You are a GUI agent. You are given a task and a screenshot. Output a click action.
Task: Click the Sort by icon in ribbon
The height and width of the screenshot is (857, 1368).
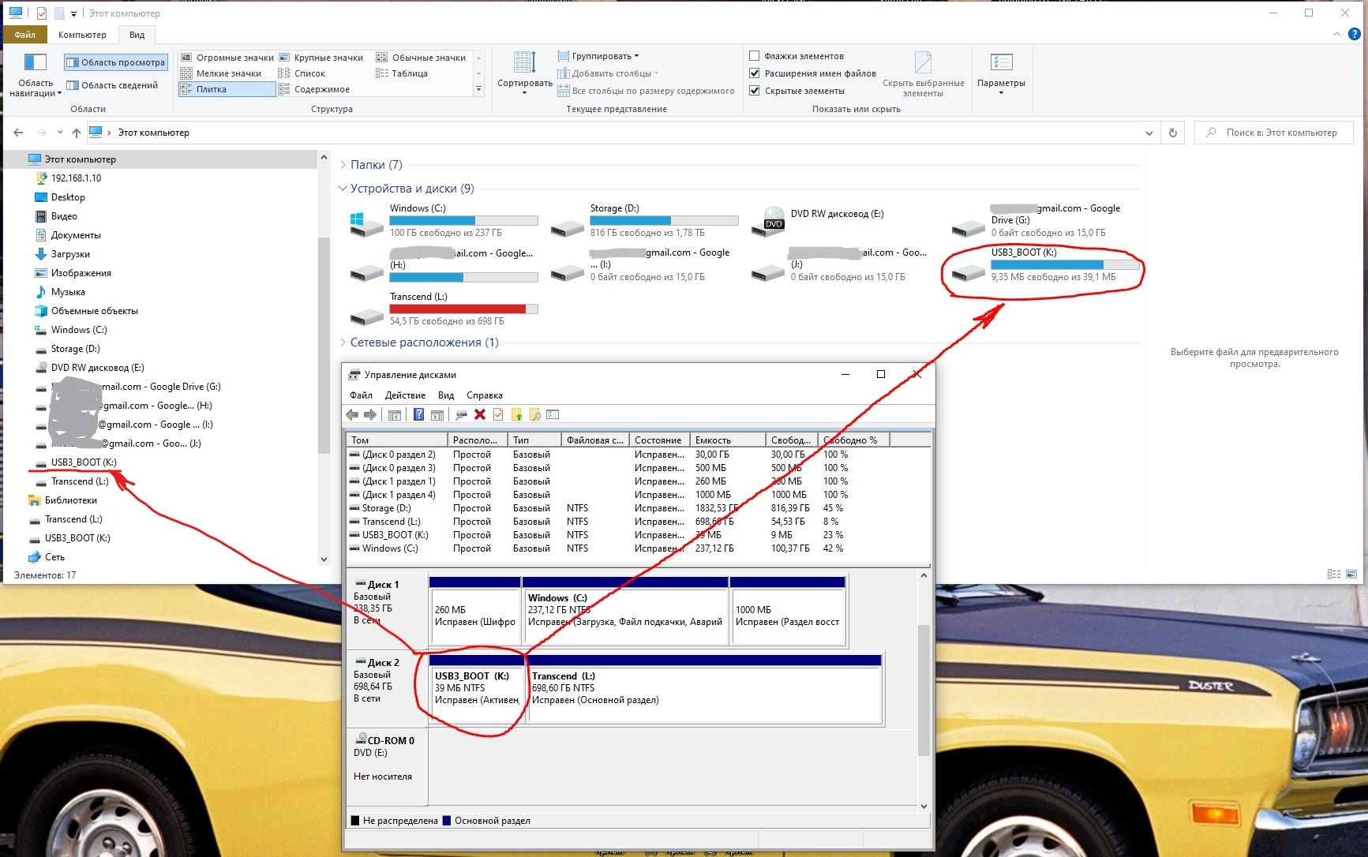(525, 73)
